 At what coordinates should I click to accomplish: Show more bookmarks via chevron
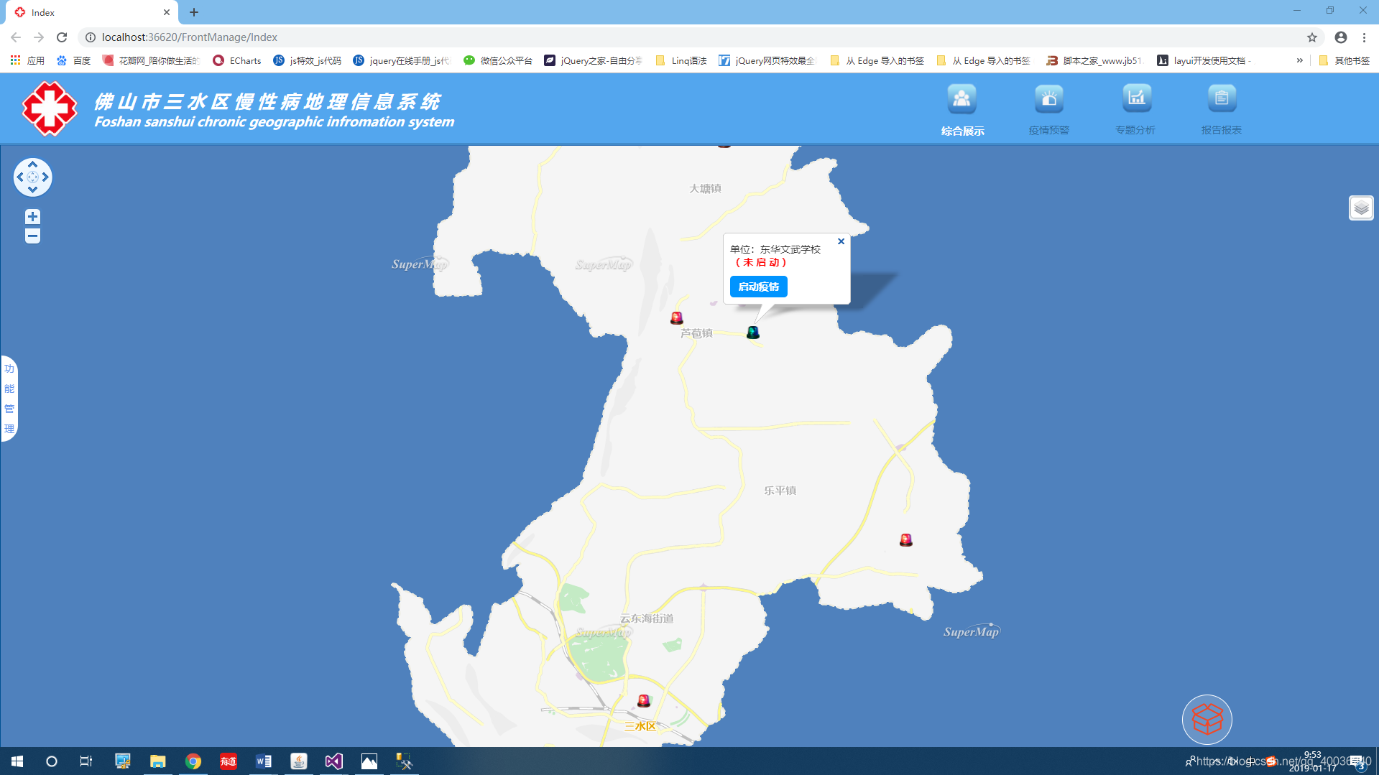(x=1299, y=60)
